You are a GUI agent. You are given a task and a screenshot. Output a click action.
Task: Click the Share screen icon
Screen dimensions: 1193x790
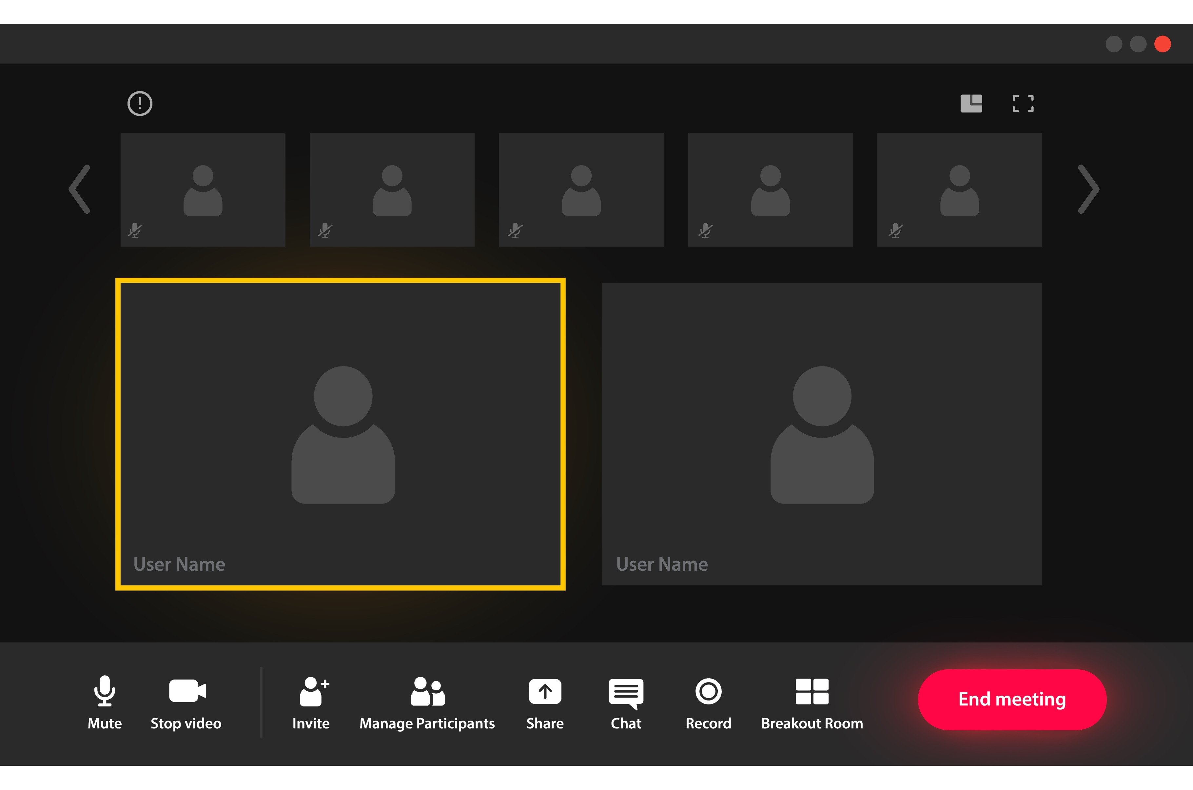pos(545,691)
